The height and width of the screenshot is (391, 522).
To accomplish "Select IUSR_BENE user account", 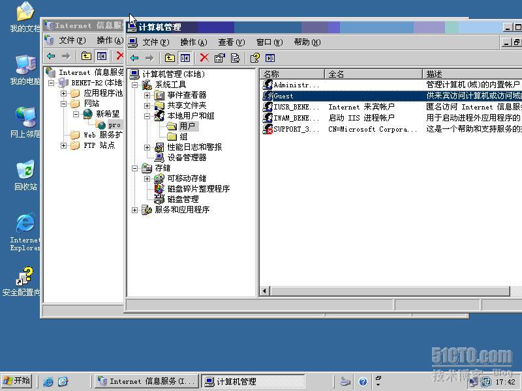I will coord(391,107).
